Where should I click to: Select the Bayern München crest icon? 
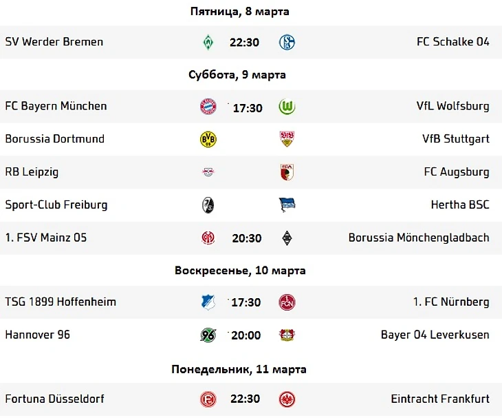pyautogui.click(x=208, y=107)
